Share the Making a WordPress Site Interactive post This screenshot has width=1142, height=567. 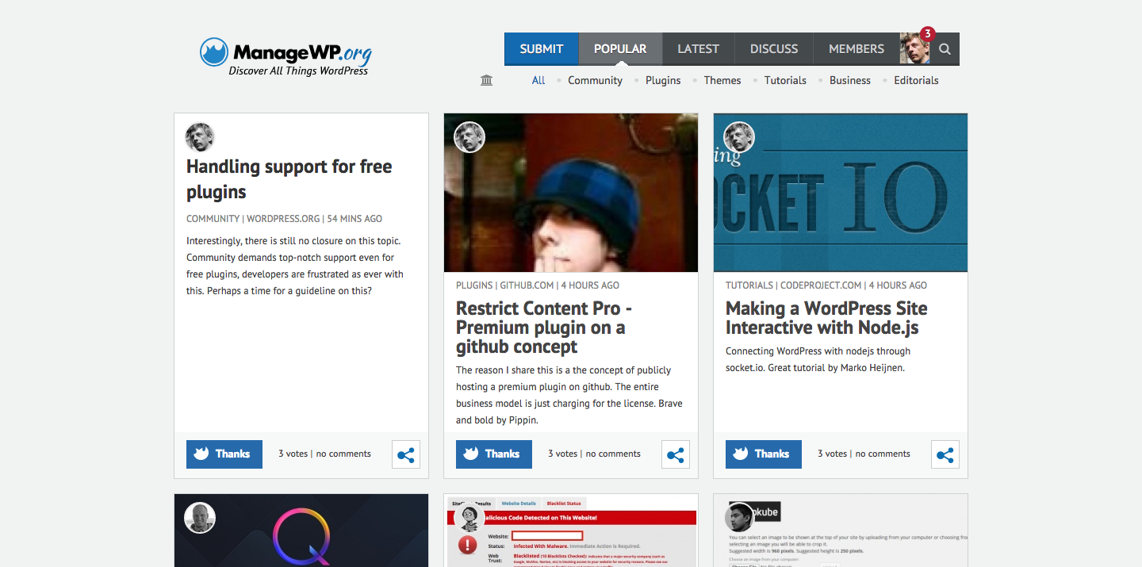(x=945, y=454)
